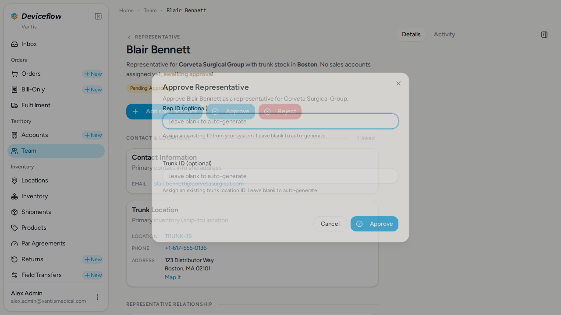The height and width of the screenshot is (315, 561).
Task: Open the Fulfillment truck icon item
Action: [x=14, y=105]
